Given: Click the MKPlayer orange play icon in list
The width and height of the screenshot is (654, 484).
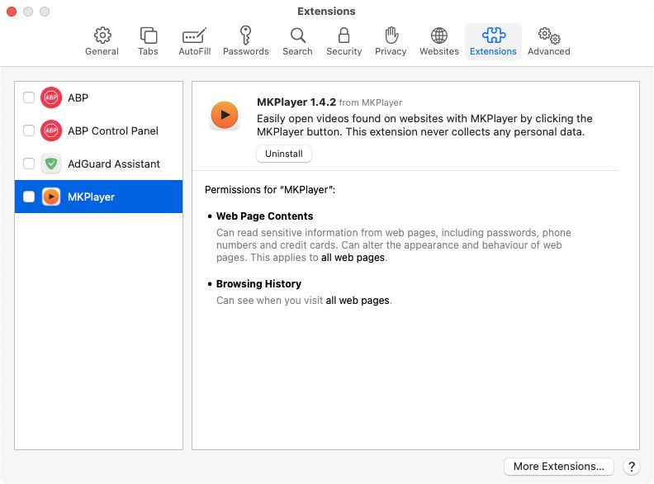Looking at the screenshot, I should pyautogui.click(x=51, y=197).
